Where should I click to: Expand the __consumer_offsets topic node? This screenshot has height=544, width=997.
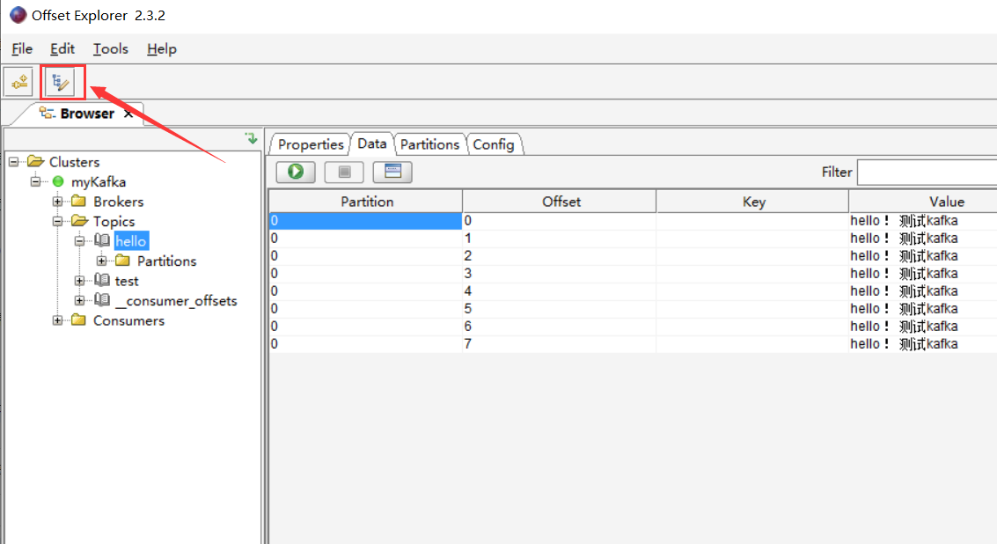[x=79, y=300]
